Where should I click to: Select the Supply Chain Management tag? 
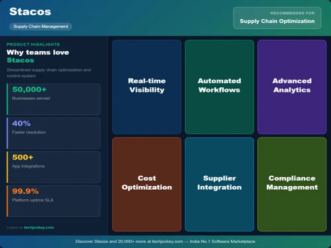[x=40, y=26]
